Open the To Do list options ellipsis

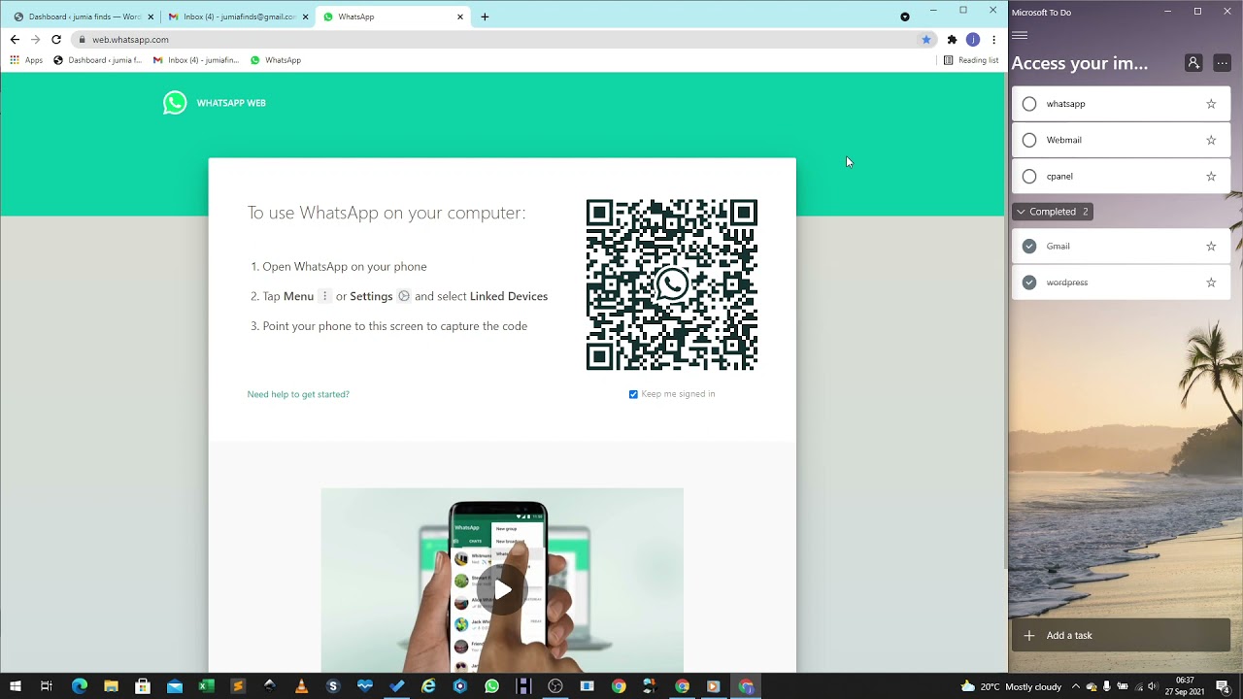(1223, 63)
